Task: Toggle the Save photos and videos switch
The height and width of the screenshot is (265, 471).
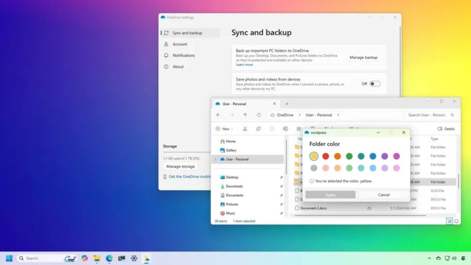Action: [x=375, y=84]
